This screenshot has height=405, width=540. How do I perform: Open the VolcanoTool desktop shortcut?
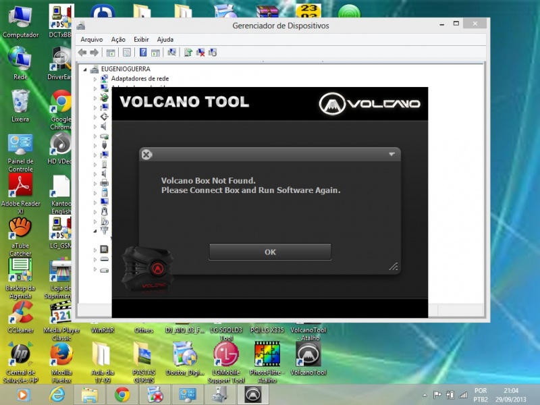pyautogui.click(x=308, y=358)
